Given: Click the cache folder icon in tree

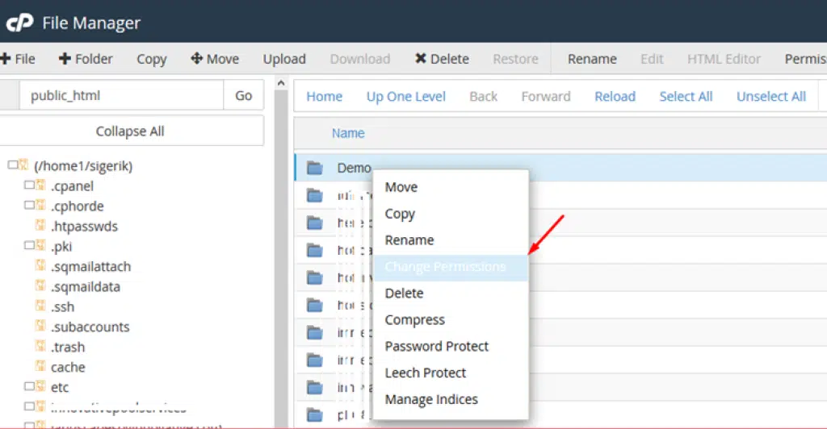Looking at the screenshot, I should coord(40,367).
